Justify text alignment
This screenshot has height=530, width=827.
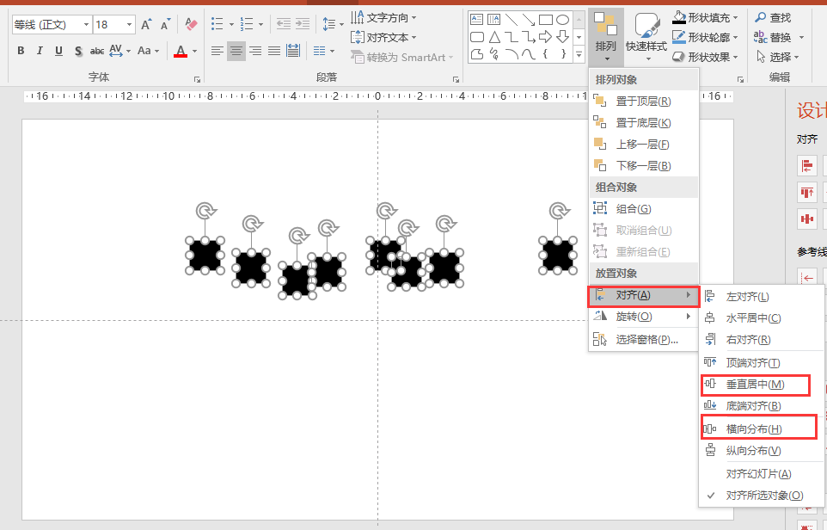coord(274,51)
